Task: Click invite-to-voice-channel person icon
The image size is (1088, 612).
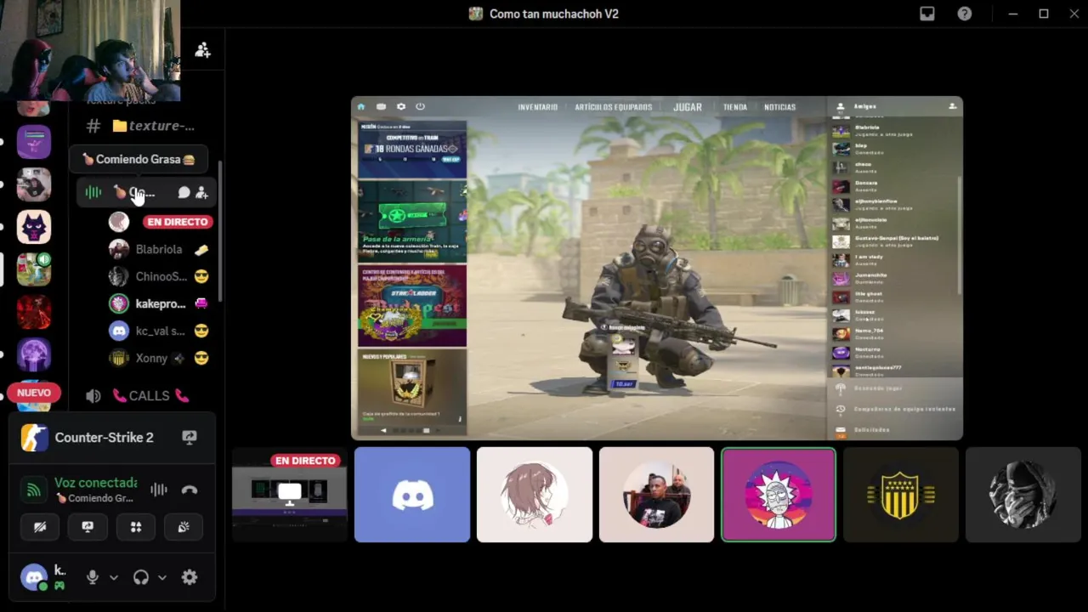Action: point(201,193)
